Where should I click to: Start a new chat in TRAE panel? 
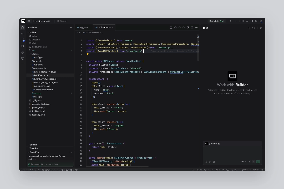tap(249, 28)
